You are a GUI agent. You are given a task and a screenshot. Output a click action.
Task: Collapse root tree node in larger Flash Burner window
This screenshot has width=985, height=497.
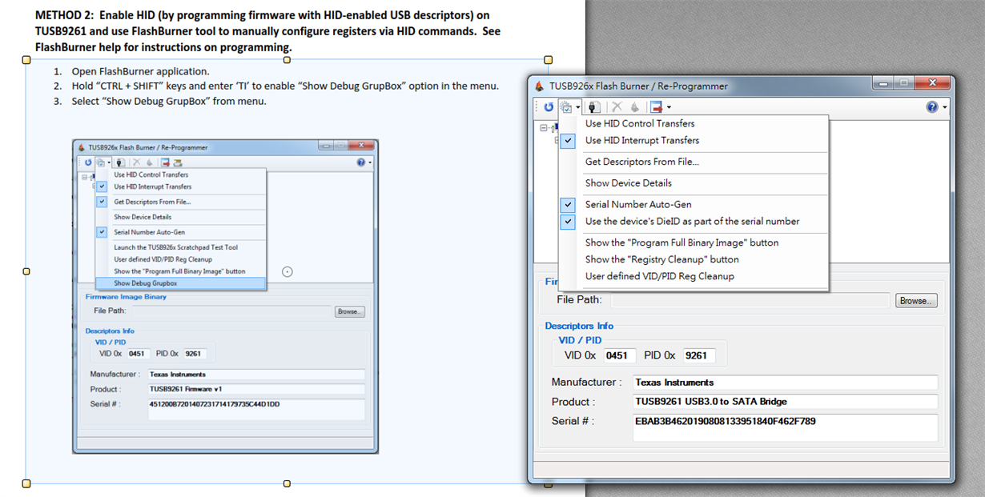[545, 128]
